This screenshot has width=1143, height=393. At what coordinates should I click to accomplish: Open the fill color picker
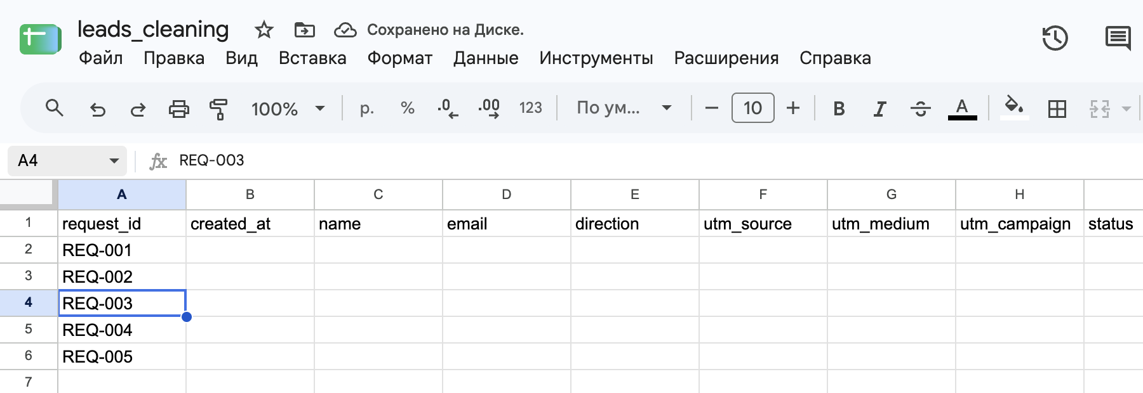[1014, 108]
